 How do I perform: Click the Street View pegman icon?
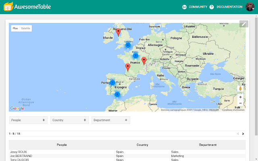click(x=240, y=89)
